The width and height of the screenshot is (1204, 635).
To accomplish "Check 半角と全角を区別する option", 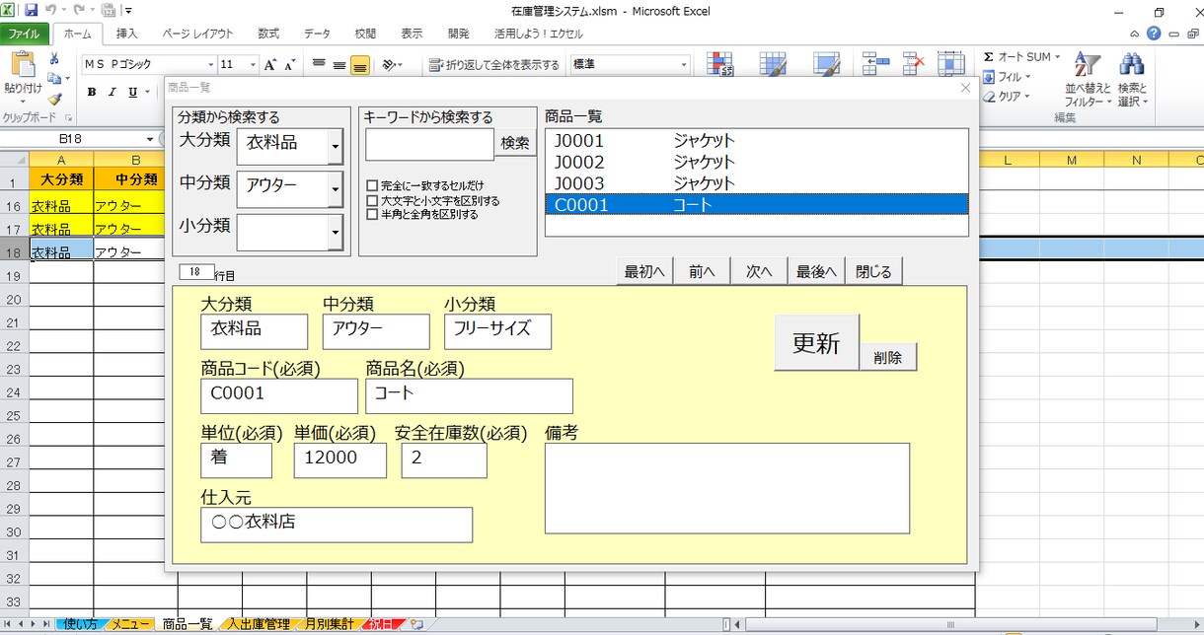I will click(372, 214).
